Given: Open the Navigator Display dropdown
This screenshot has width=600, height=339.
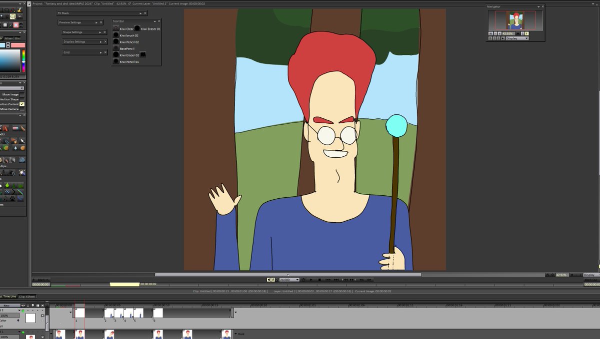Looking at the screenshot, I should (x=517, y=38).
